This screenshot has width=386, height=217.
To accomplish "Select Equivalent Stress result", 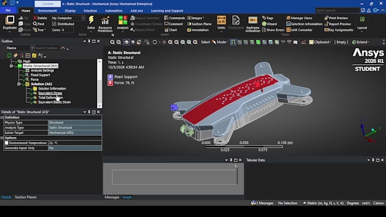I will click(x=50, y=93).
